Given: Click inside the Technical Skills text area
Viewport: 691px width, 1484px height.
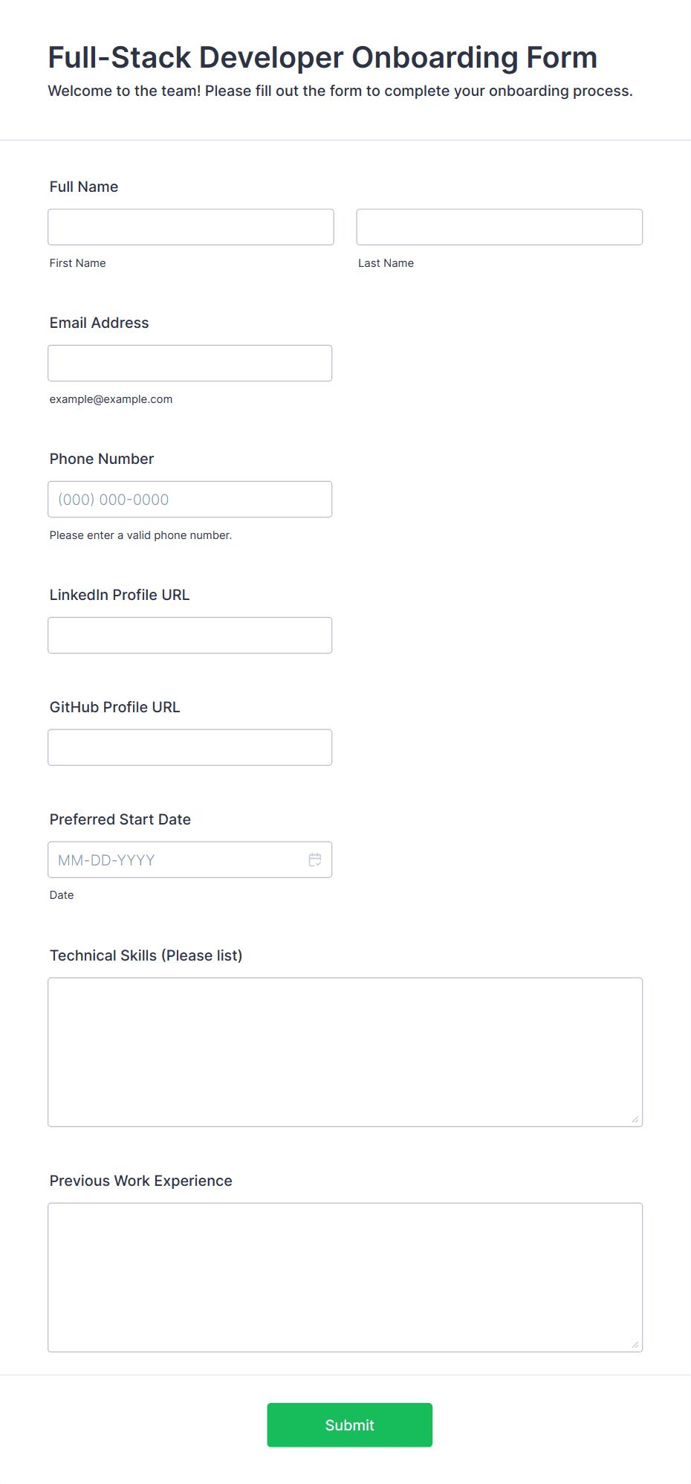Looking at the screenshot, I should click(x=345, y=1052).
